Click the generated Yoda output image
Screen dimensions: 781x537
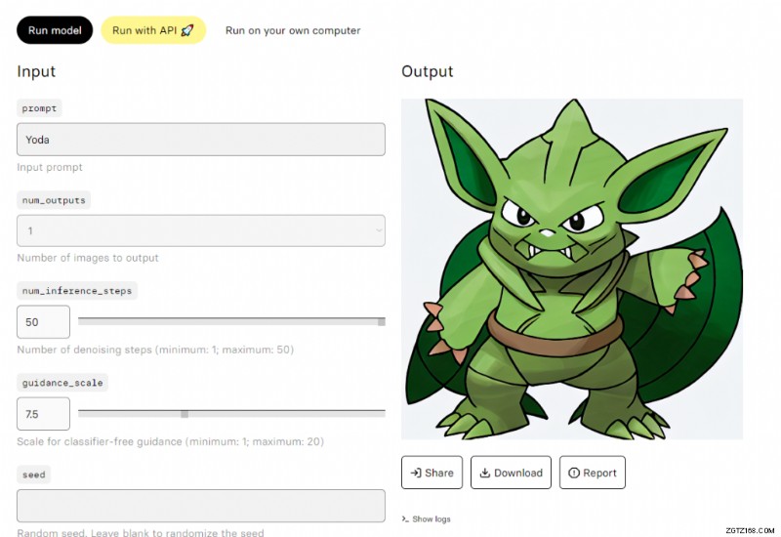tap(572, 268)
